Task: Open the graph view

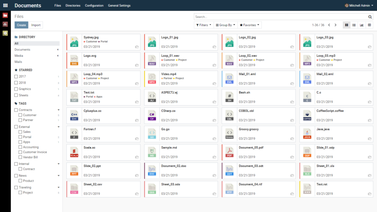Action: (x=362, y=25)
